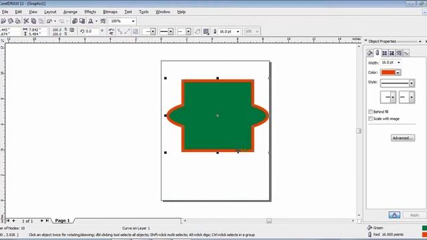Click the outline pen icon in status bar

[x=370, y=234]
